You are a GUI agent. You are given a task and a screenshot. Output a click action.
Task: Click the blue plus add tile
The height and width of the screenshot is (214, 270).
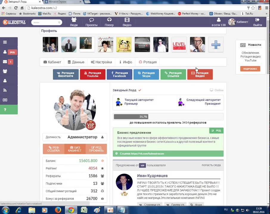pos(216,45)
